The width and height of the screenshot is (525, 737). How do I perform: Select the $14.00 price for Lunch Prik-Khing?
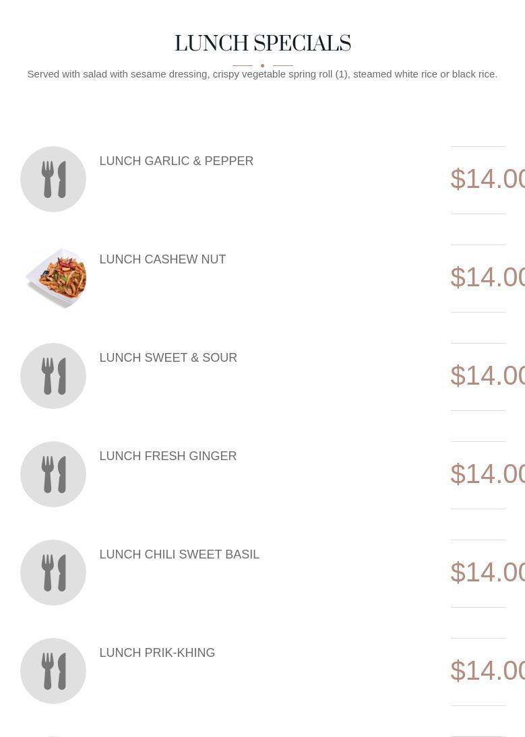tap(487, 671)
